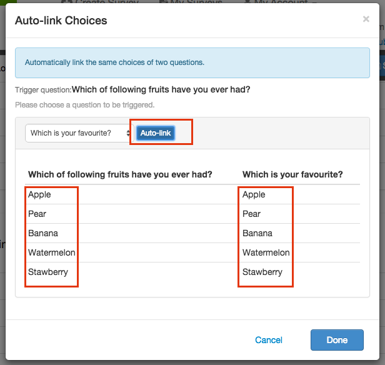Screen dimensions: 385x365
Task: Select Watermelon in the fruits-had column
Action: (x=52, y=252)
